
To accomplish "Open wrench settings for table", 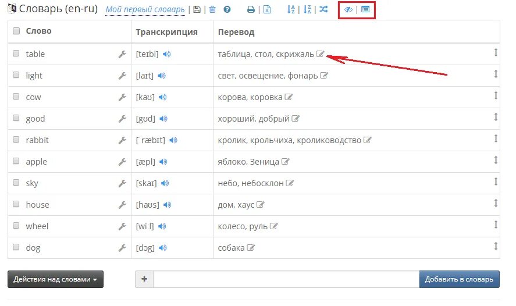I will point(122,54).
